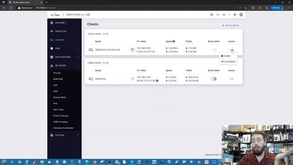Click the info icon beside Pixel-6-Pro MAC address
The image size is (293, 165).
point(157,81)
